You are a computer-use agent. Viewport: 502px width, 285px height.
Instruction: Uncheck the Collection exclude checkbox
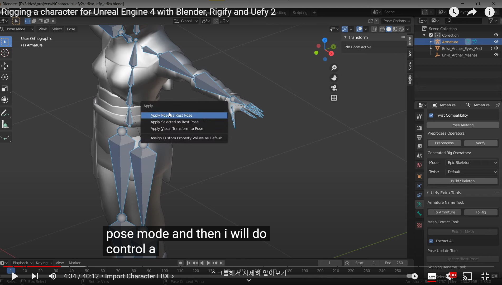pyautogui.click(x=431, y=35)
